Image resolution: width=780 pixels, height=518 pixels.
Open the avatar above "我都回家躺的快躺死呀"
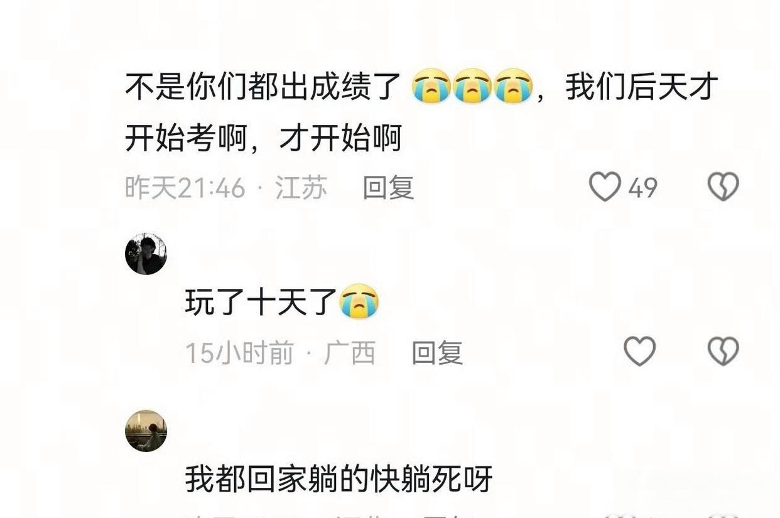coord(146,431)
